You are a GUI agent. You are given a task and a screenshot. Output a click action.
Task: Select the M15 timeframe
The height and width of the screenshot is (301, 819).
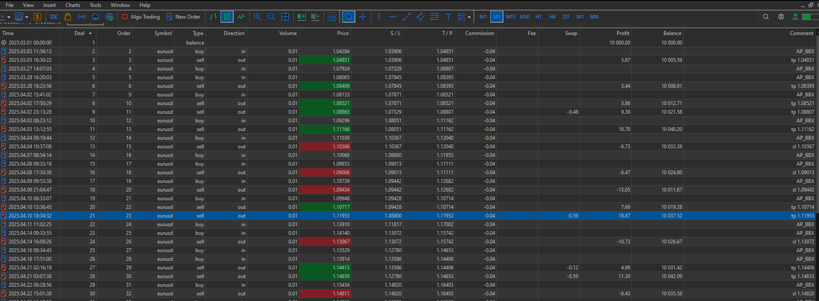(x=511, y=17)
